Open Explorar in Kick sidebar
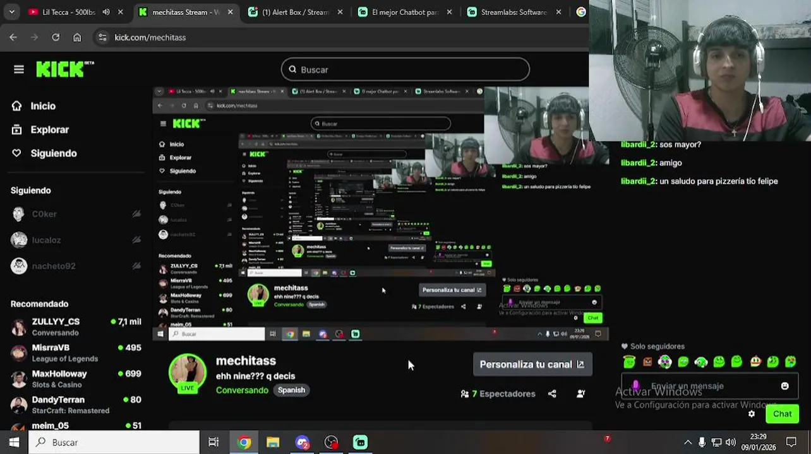The image size is (811, 454). (x=49, y=130)
